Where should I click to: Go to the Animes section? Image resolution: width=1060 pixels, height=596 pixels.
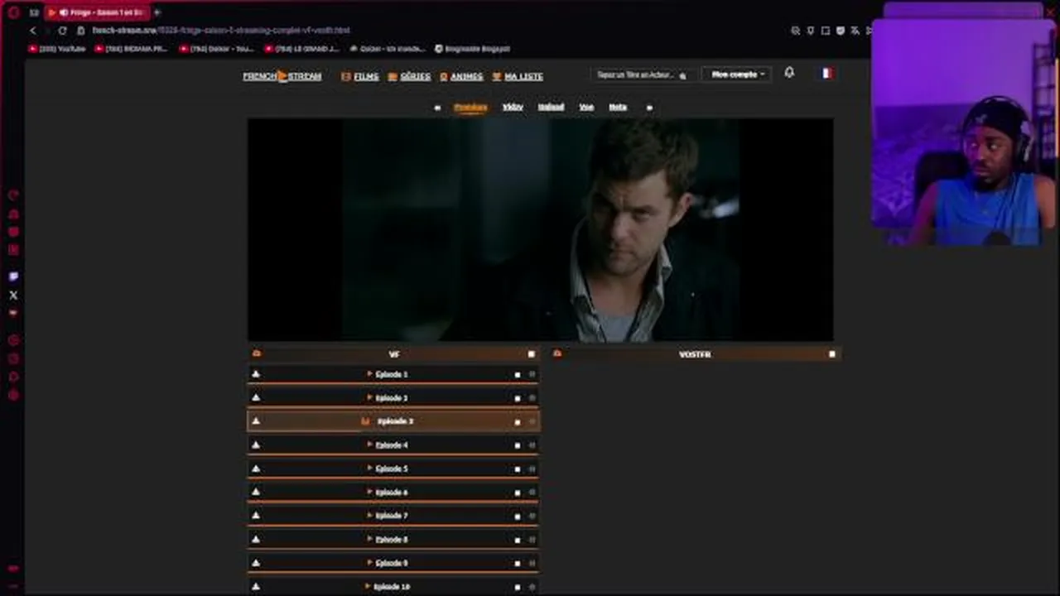[461, 76]
